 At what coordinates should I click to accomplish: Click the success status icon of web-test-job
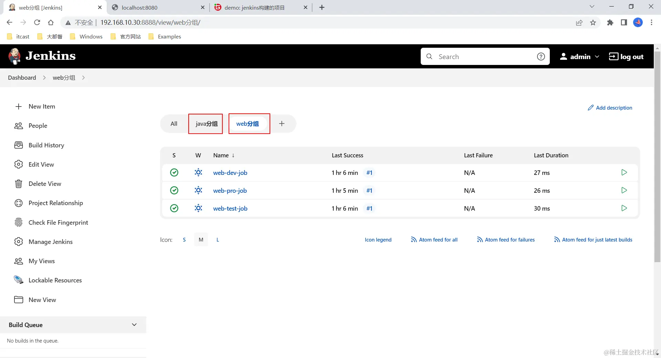click(174, 208)
